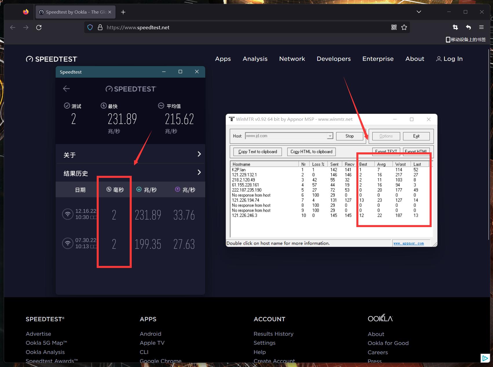Select the 12.16.22 speed test result row
This screenshot has height=367, width=493.
[x=130, y=215]
